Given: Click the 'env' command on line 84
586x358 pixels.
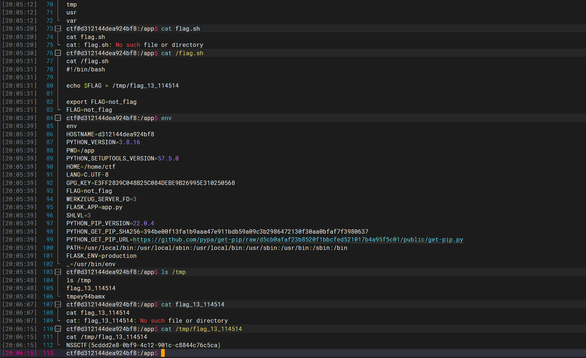Looking at the screenshot, I should (166, 118).
